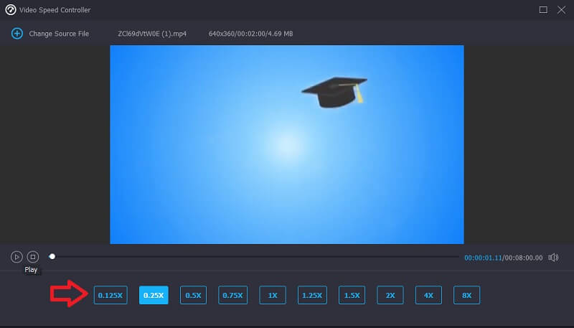Double the speed with 2X

click(x=390, y=295)
